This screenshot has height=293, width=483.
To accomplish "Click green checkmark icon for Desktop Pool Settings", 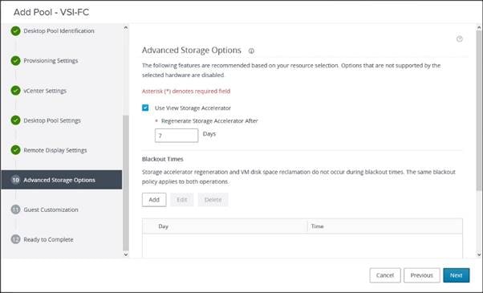I will click(x=16, y=120).
